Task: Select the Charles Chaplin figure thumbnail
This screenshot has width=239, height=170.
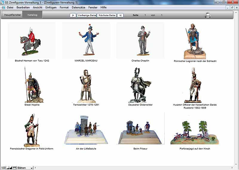Action: tap(140, 40)
